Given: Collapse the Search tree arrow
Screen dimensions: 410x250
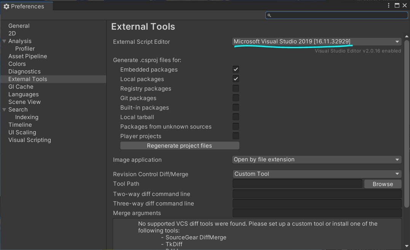Looking at the screenshot, I should click(x=4, y=110).
